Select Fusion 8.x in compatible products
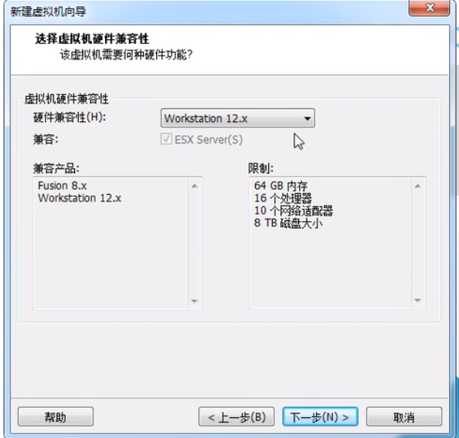The width and height of the screenshot is (459, 438). tap(63, 185)
